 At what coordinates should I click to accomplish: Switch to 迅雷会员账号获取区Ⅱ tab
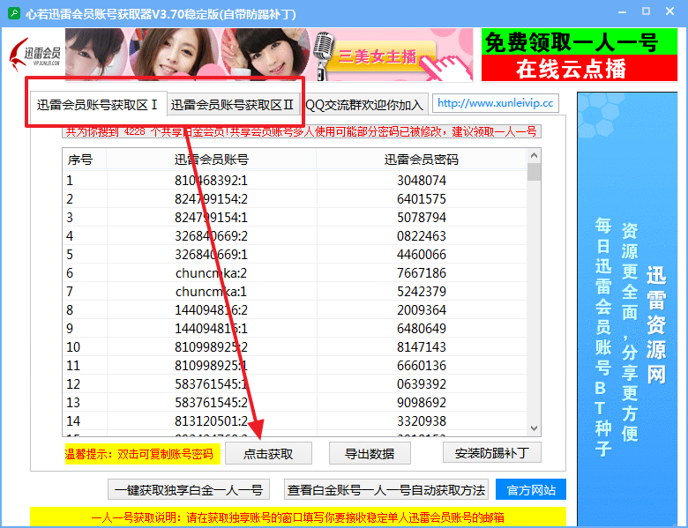(233, 105)
